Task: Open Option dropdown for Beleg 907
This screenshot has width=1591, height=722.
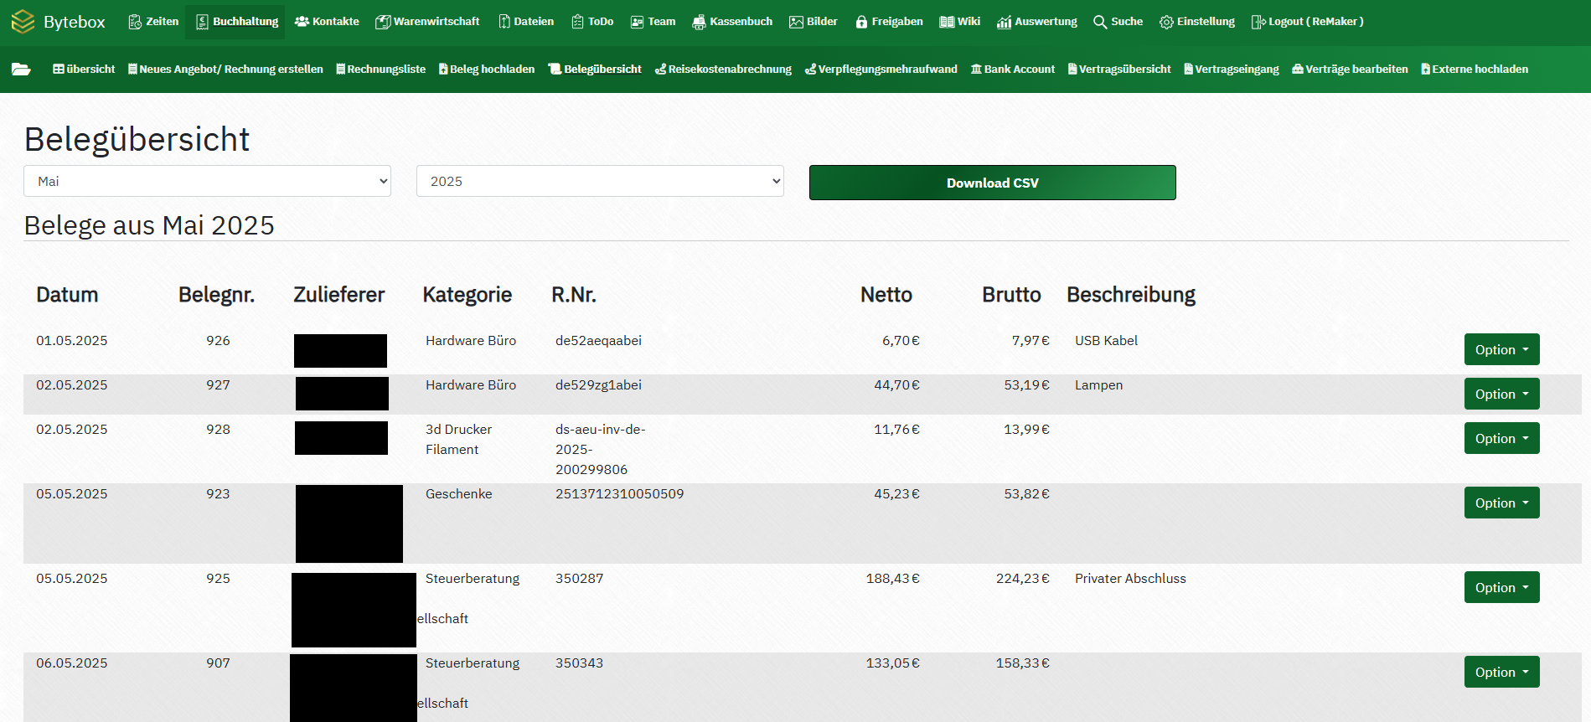Action: click(1501, 672)
